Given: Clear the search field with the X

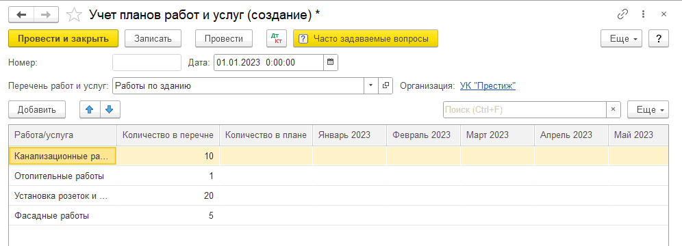Looking at the screenshot, I should [x=614, y=109].
